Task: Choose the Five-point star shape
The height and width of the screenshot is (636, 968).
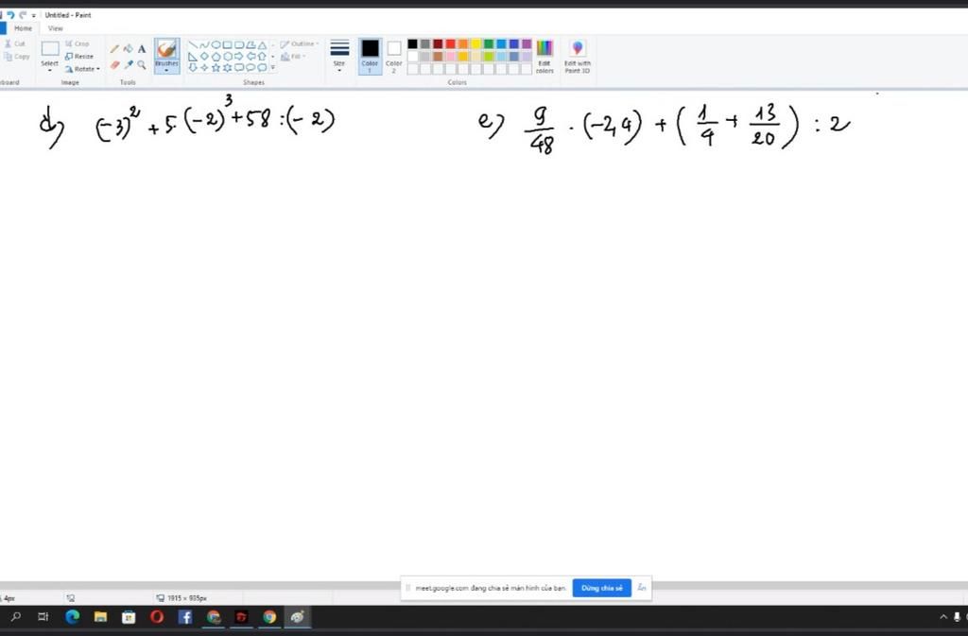Action: [216, 67]
